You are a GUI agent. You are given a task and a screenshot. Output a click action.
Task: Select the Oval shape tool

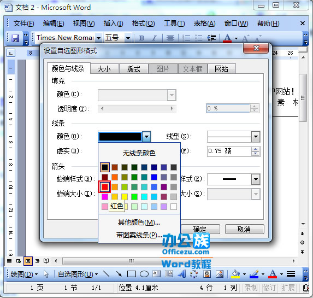click(144, 274)
